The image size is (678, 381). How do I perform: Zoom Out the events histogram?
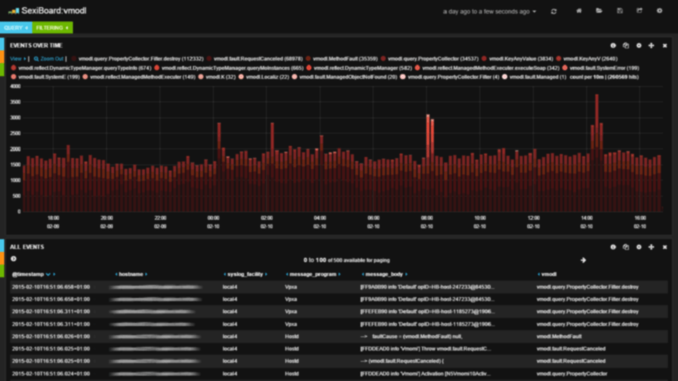tap(49, 59)
